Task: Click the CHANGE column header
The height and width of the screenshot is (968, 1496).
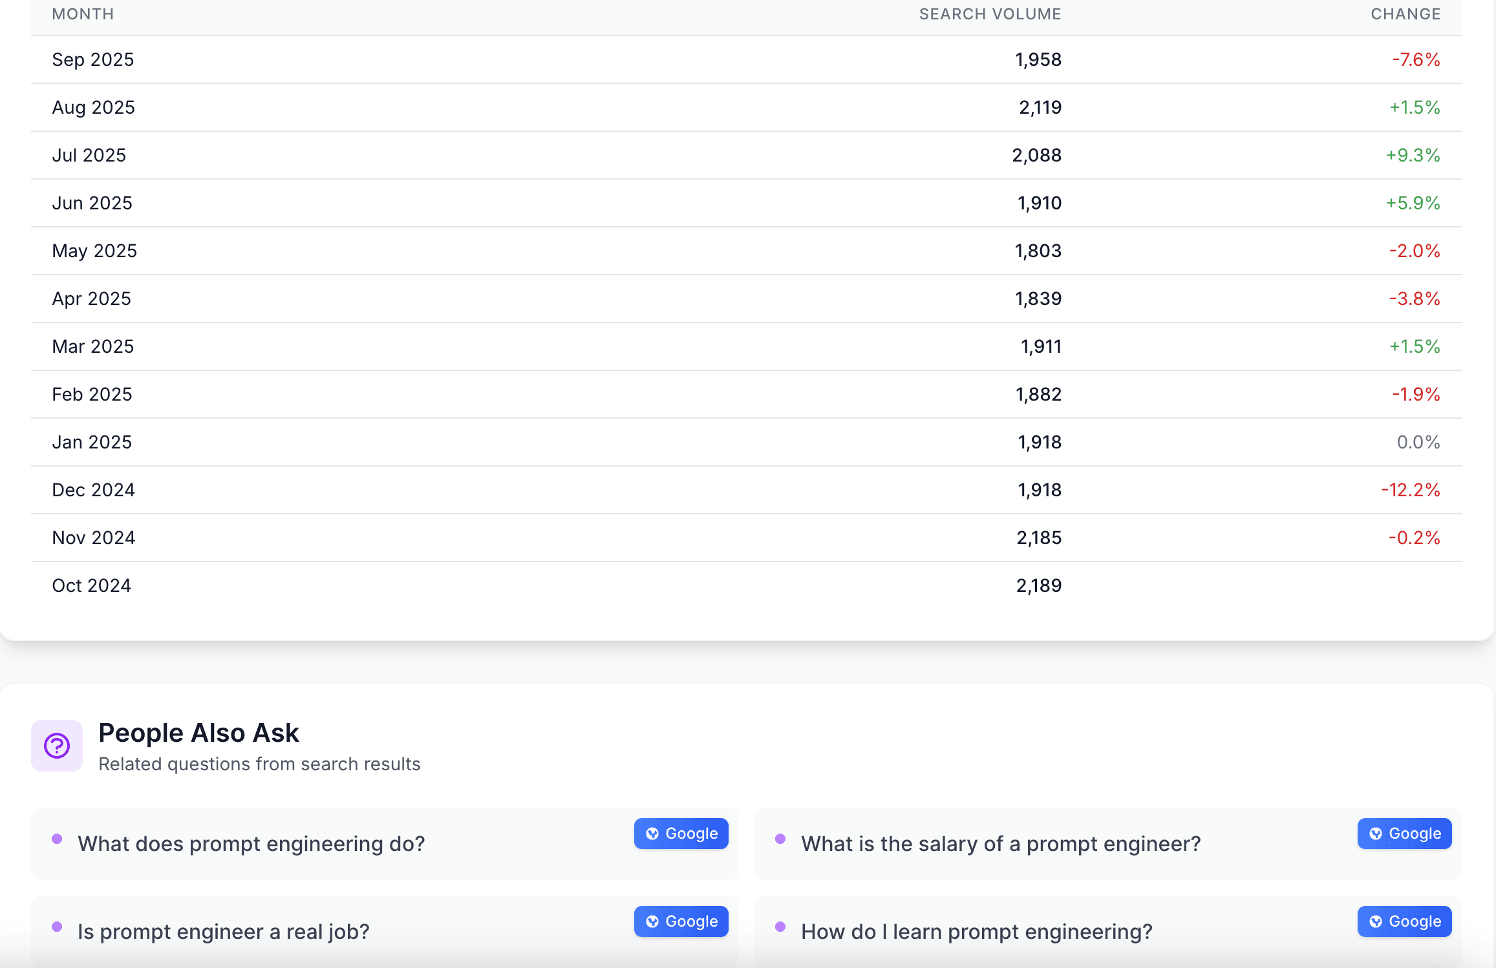Action: (x=1405, y=14)
